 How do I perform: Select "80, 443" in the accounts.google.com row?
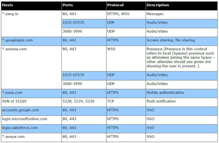84,111
